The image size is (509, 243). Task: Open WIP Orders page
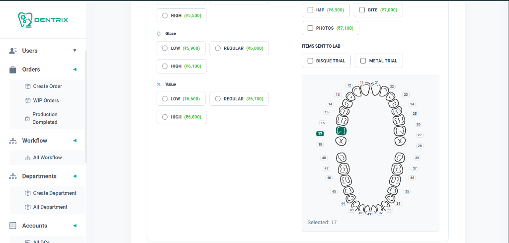coord(46,100)
